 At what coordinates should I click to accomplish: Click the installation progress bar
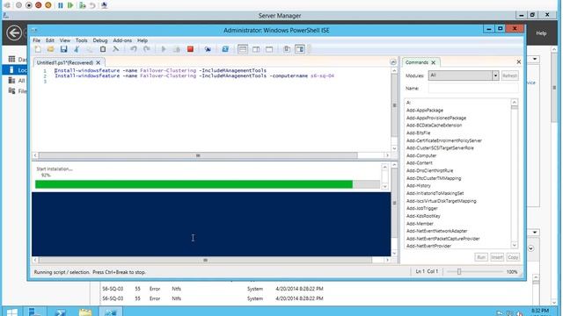208,184
